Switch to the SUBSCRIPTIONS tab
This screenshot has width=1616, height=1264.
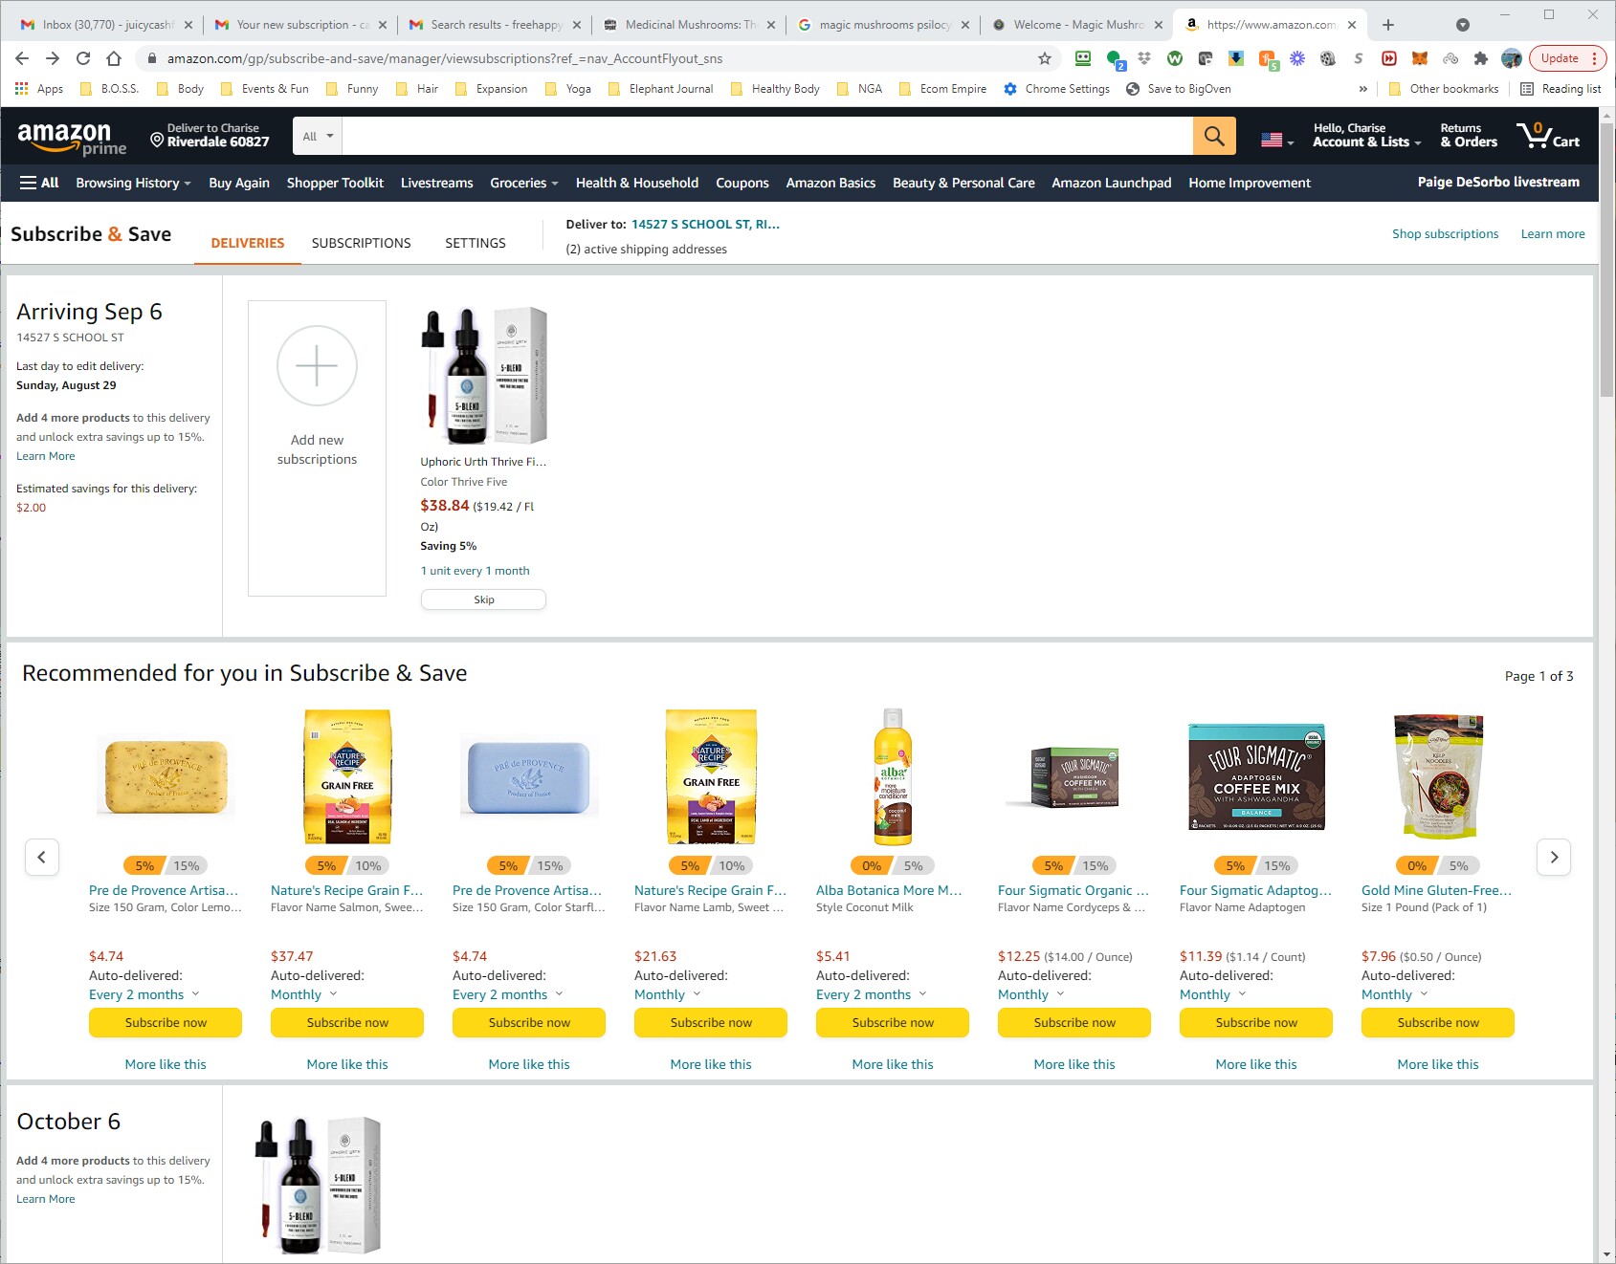(361, 243)
